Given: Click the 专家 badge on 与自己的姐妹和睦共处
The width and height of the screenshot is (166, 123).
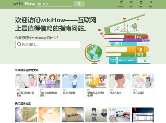Looking at the screenshot, I should 42,76.
